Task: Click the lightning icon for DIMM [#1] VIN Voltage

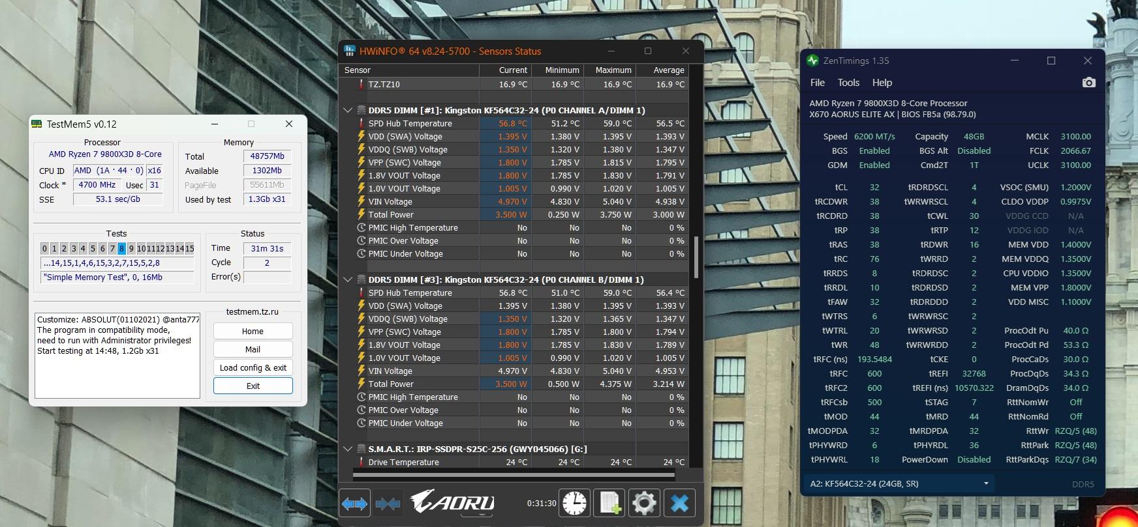Action: coord(361,201)
